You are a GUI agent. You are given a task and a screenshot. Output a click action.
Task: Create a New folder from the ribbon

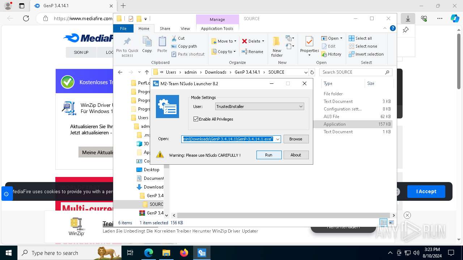pos(277,46)
